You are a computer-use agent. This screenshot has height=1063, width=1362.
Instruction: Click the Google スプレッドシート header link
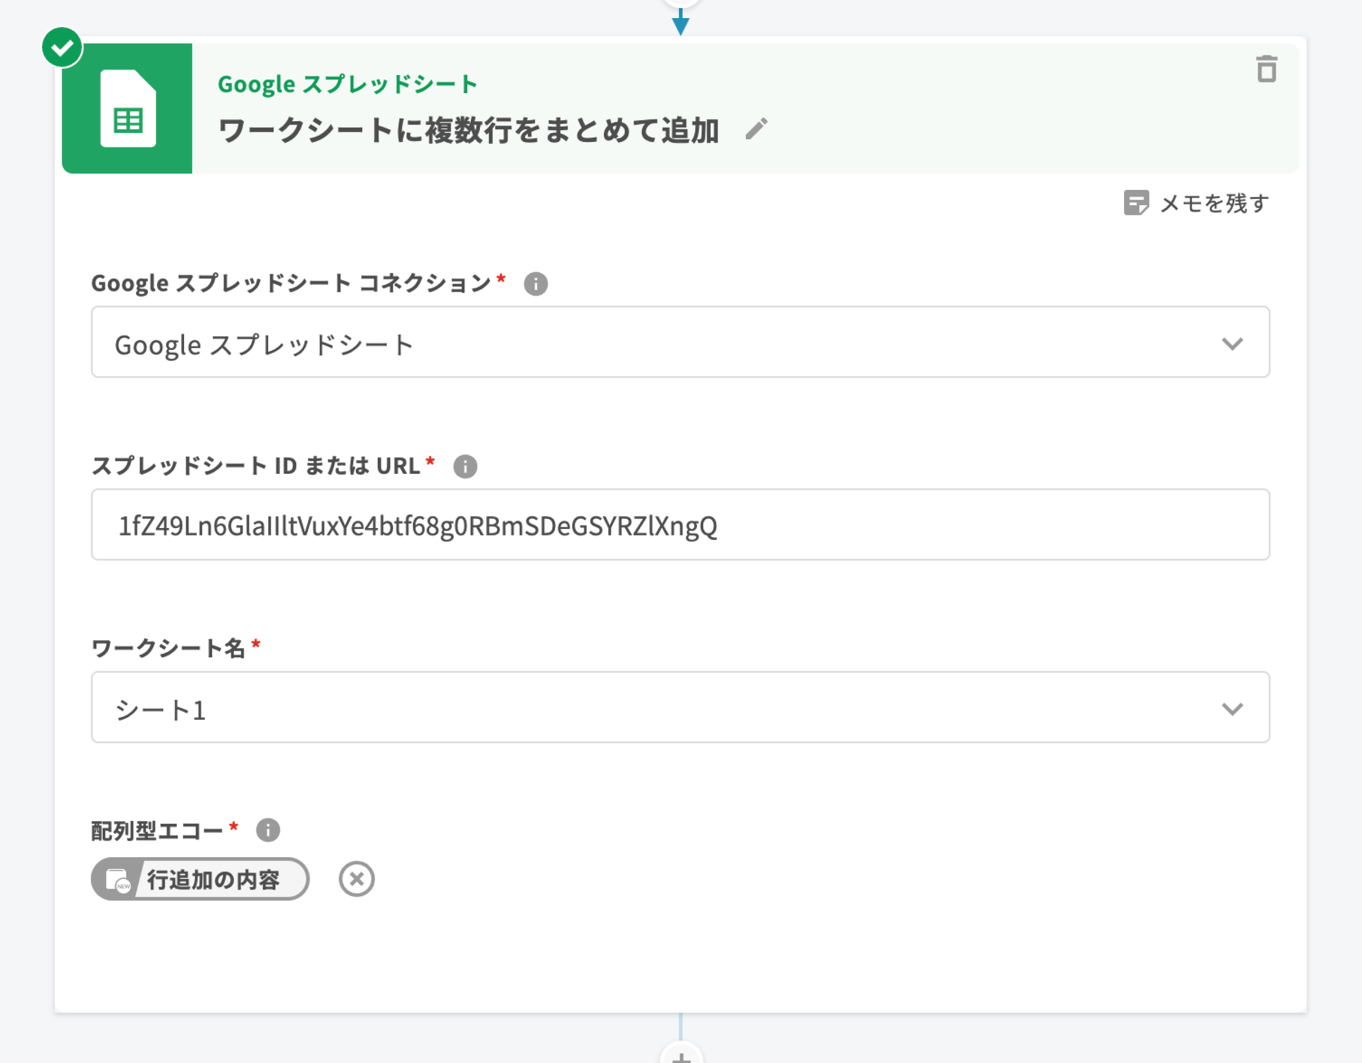[347, 84]
